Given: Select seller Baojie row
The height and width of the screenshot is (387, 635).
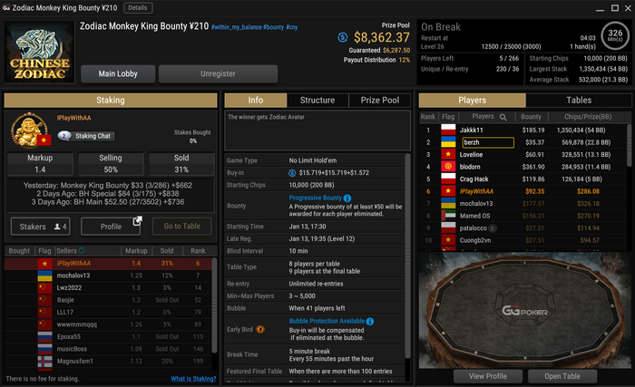Looking at the screenshot, I should 108,300.
